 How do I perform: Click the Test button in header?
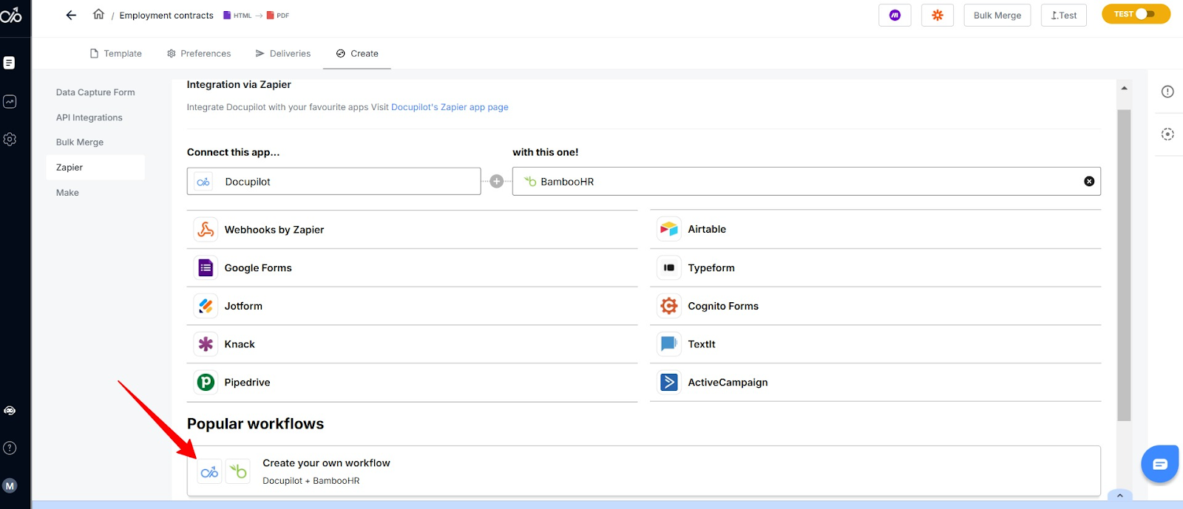pos(1064,15)
